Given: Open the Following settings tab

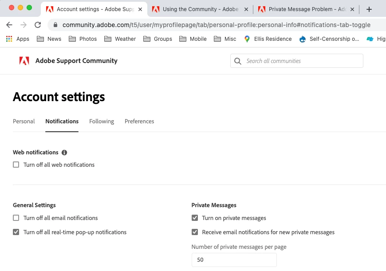Looking at the screenshot, I should click(102, 122).
